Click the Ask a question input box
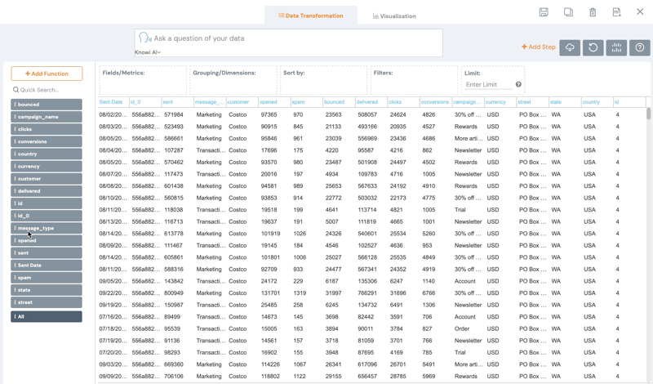The image size is (653, 384). (294, 38)
